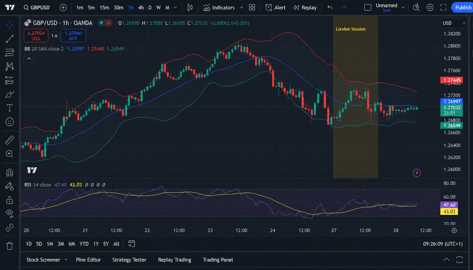Open the USD currency dropdown
473x270 pixels.
tap(454, 23)
